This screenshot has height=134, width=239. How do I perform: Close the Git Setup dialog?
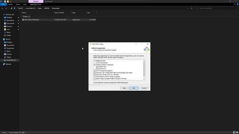click(148, 44)
